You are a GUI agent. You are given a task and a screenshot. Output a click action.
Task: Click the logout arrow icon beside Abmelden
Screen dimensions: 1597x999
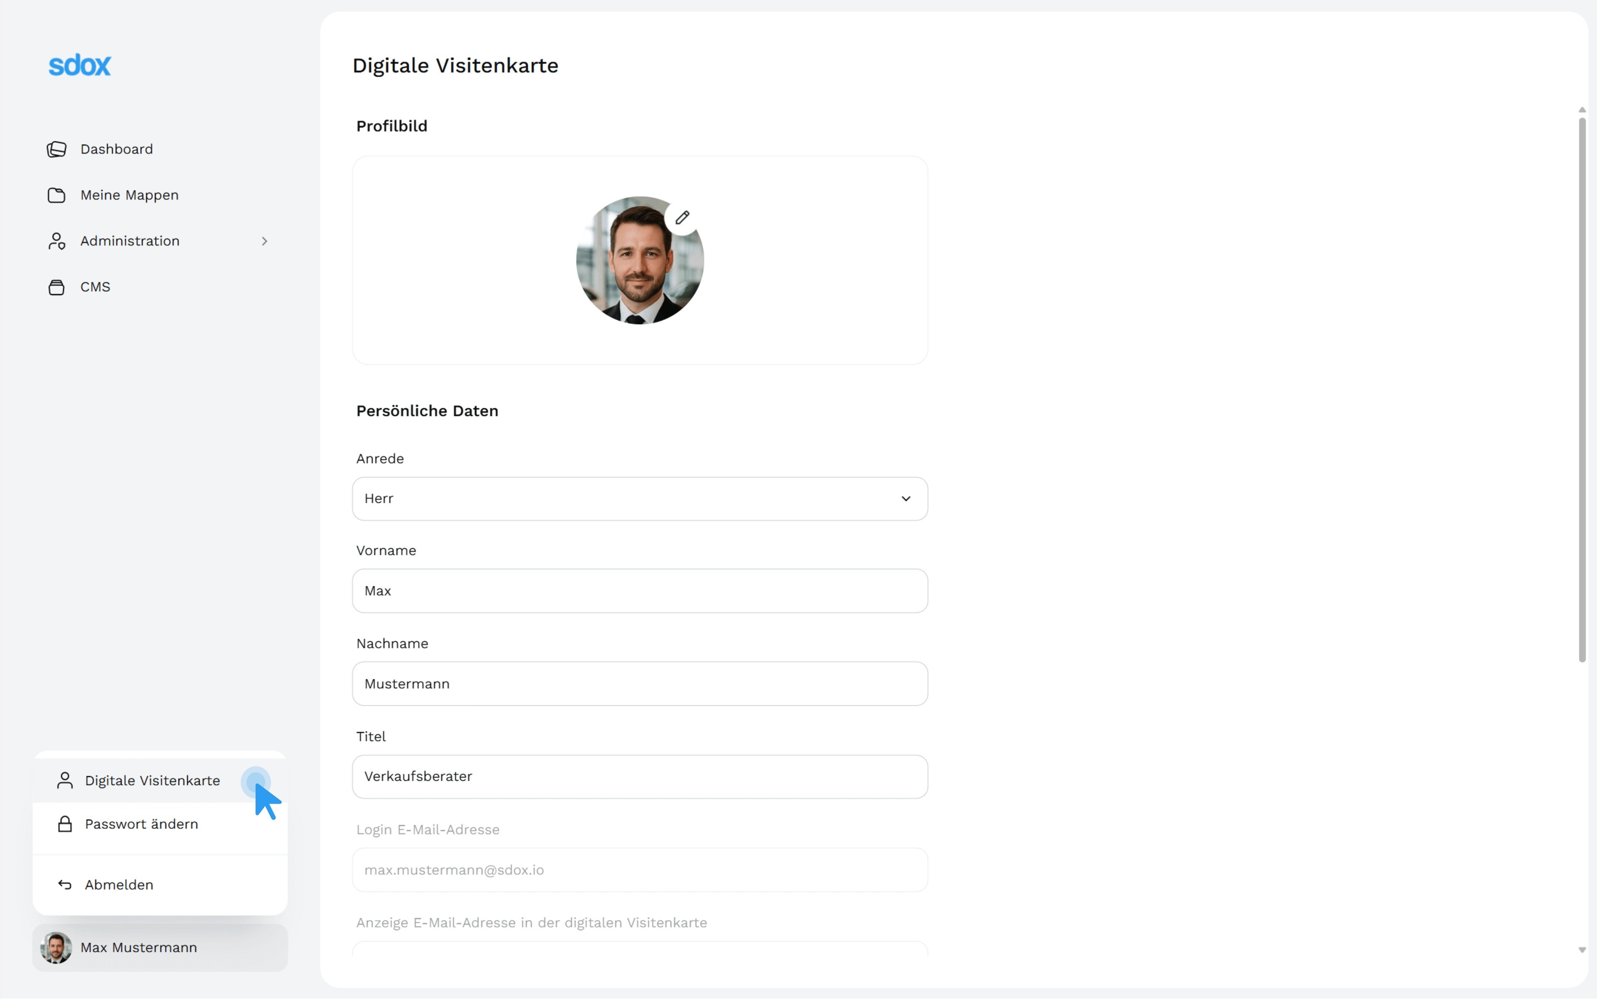coord(65,885)
